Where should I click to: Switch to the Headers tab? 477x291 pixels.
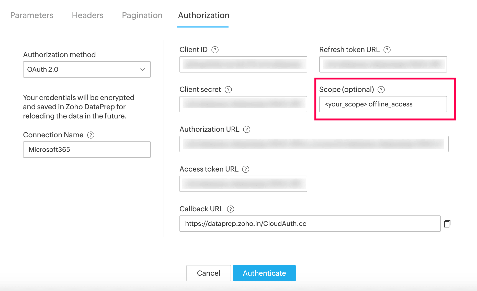87,15
